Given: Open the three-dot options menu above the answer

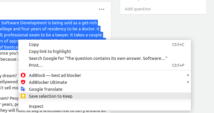Looking at the screenshot, I should [102, 9].
